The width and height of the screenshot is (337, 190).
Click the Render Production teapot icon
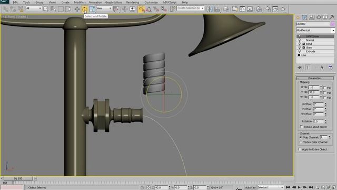pos(283,9)
